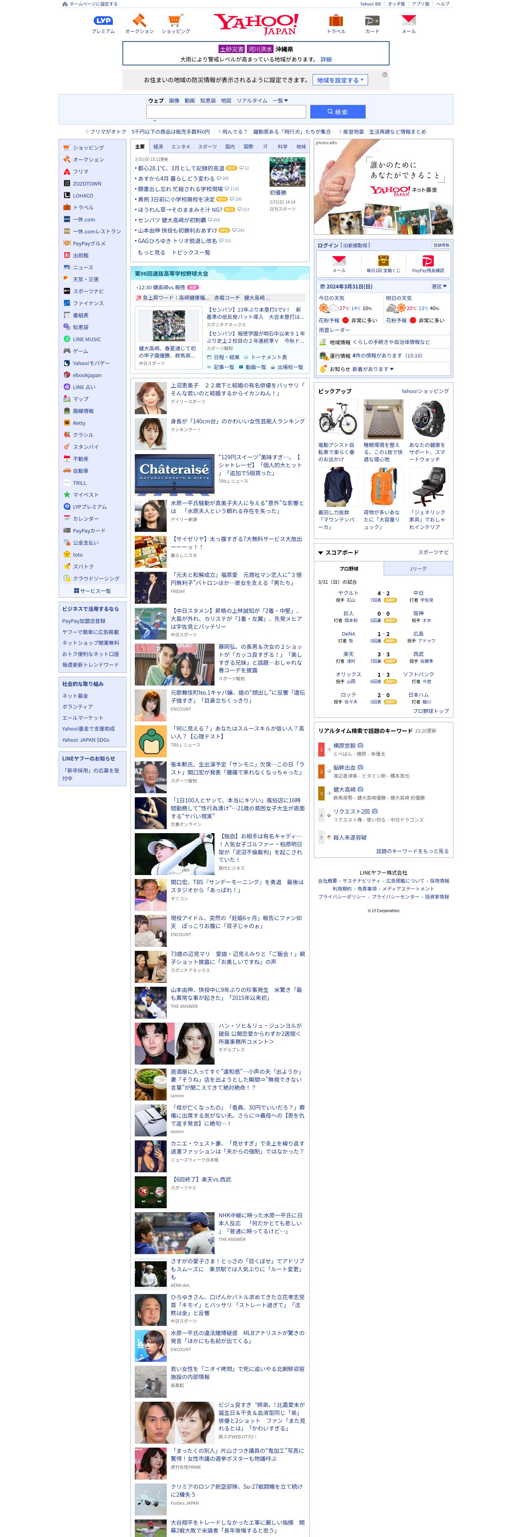Click the blue 検索 button
Viewport: 512px width, 1537px height.
[x=337, y=112]
